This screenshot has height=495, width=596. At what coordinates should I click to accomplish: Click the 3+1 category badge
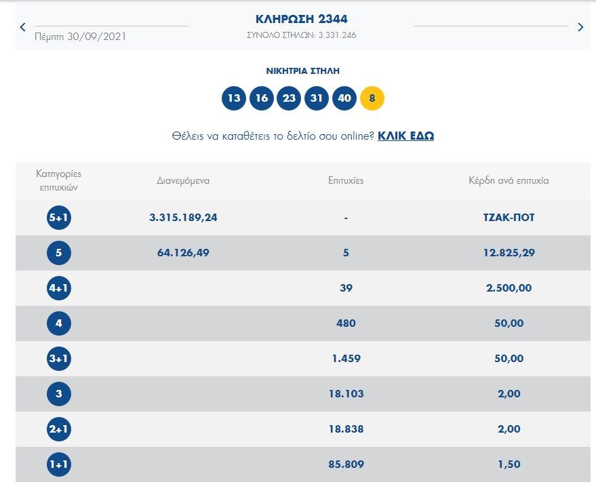point(58,359)
